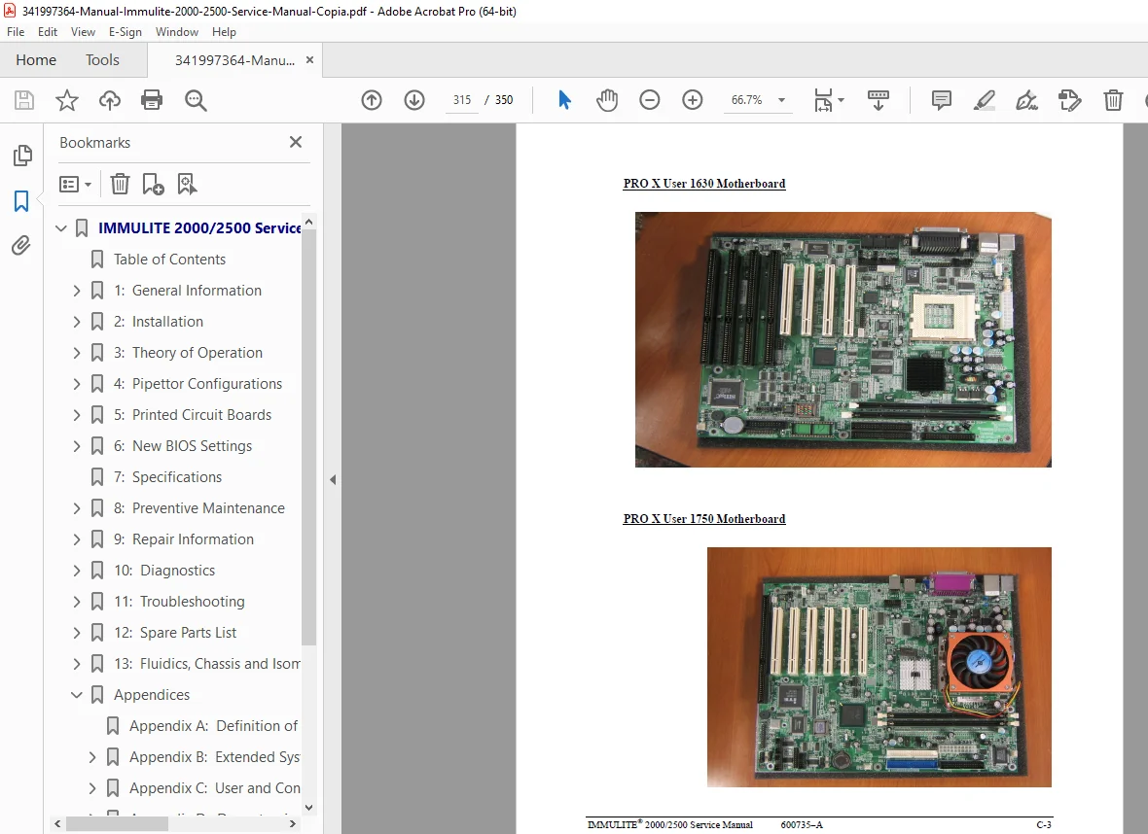This screenshot has height=834, width=1148.
Task: Click the Save file icon
Action: click(x=24, y=100)
